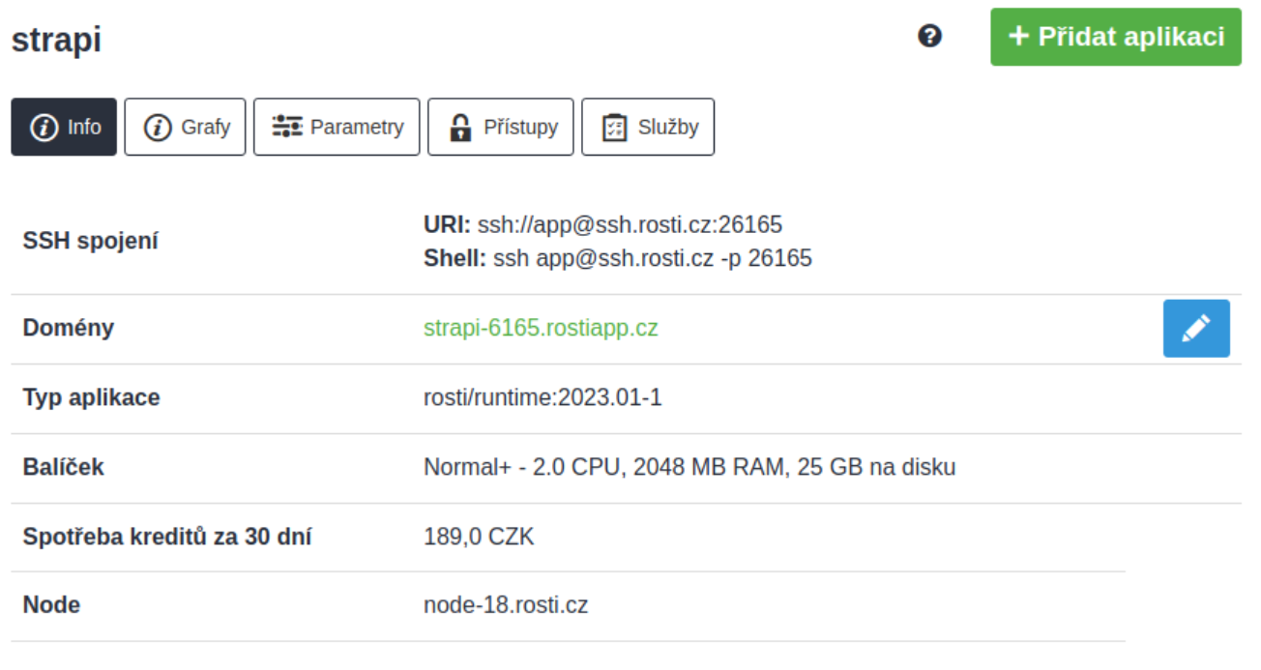
Task: Click the 189,0 CZK credit value
Action: [x=479, y=537]
